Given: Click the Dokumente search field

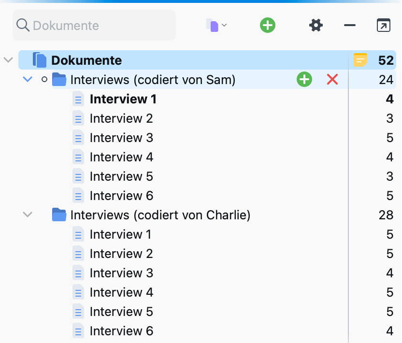Looking at the screenshot, I should 94,25.
